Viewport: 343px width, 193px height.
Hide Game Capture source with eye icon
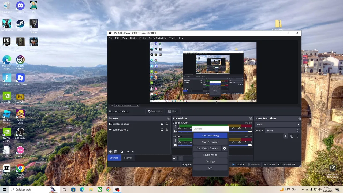pyautogui.click(x=162, y=129)
